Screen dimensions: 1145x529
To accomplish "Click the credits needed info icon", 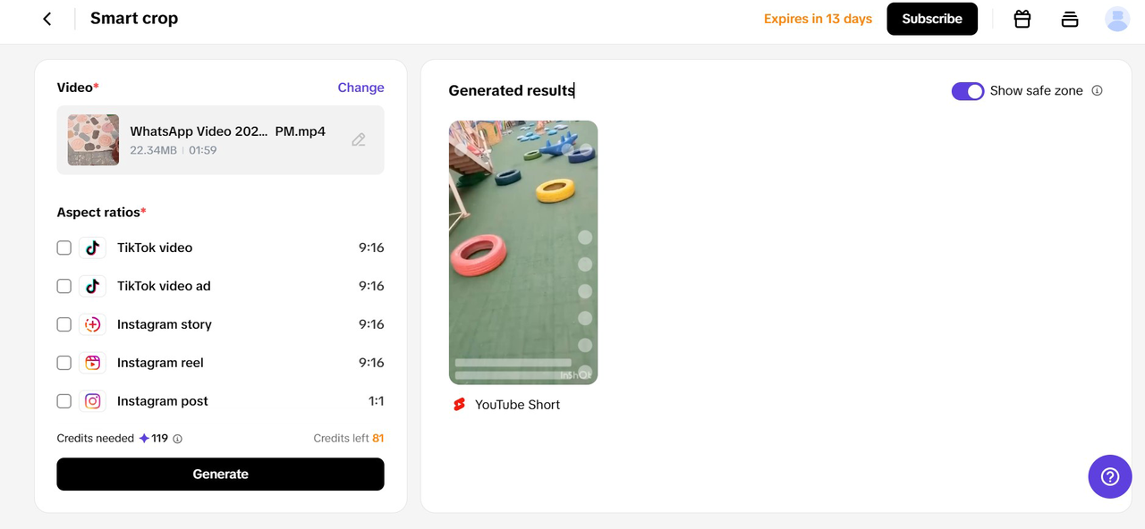I will 177,439.
